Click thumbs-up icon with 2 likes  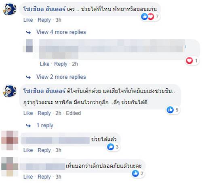135,173
